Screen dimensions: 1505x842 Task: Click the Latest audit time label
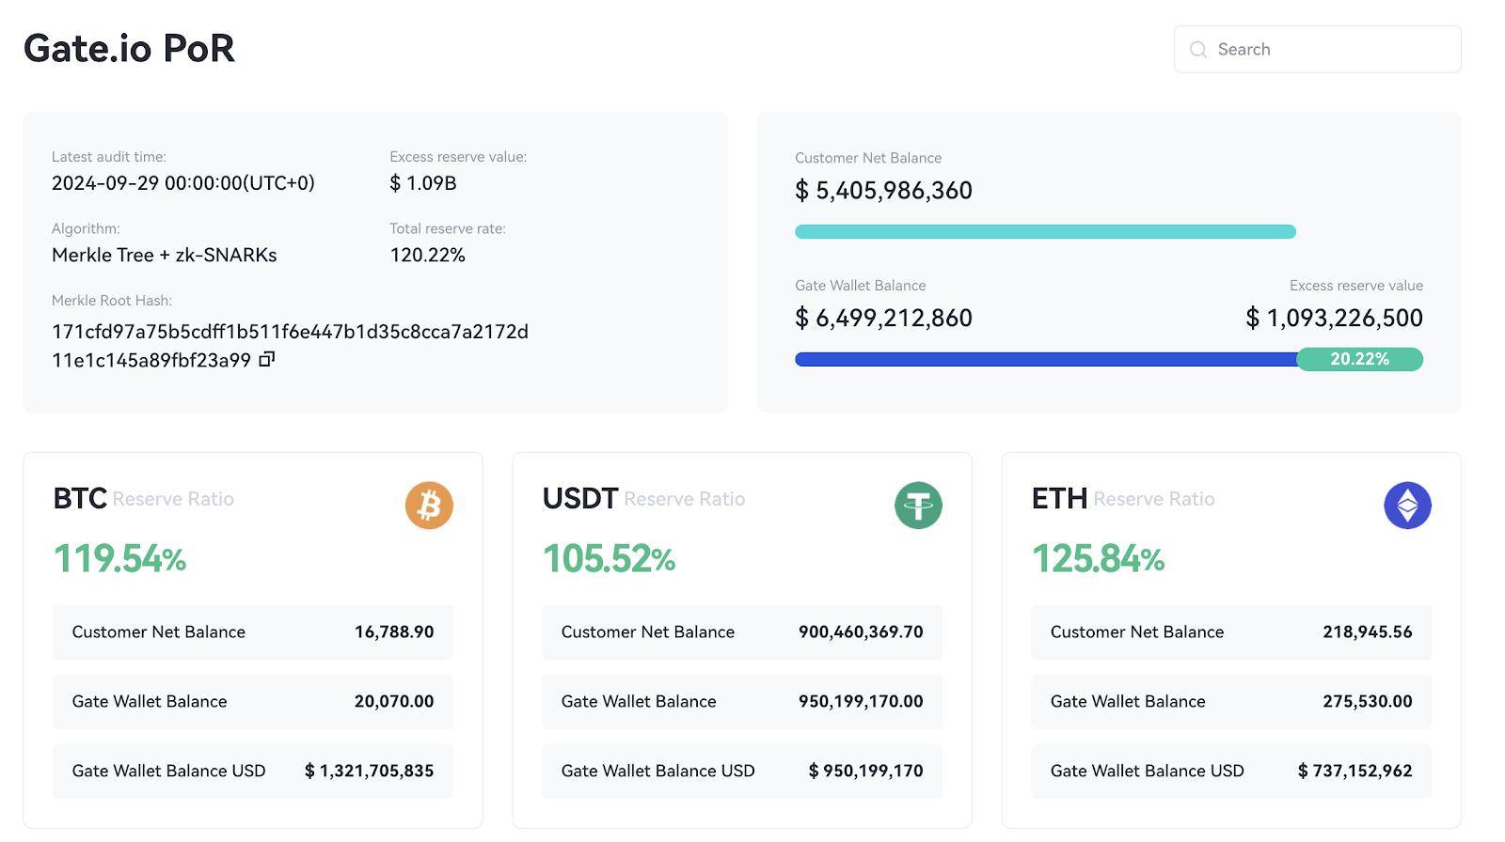(109, 157)
